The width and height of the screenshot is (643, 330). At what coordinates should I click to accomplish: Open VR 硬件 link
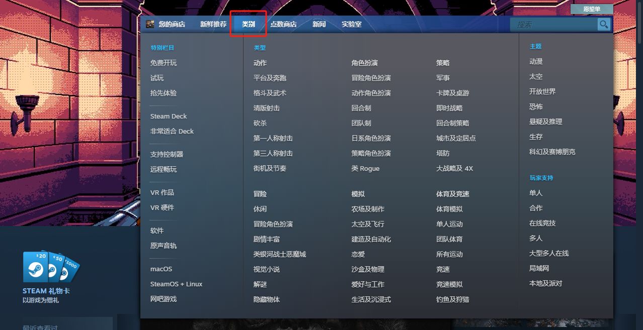pos(162,207)
